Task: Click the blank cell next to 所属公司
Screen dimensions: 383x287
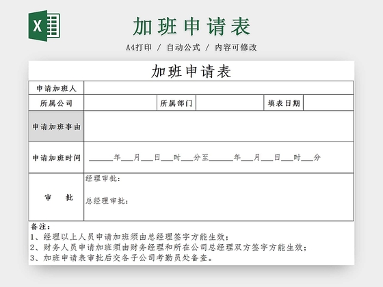Action: pos(120,103)
